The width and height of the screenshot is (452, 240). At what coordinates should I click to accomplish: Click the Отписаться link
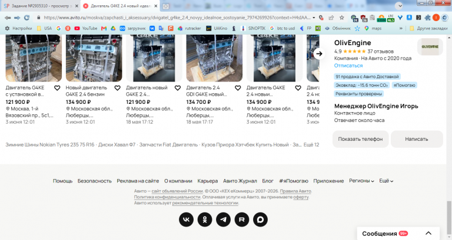(348, 66)
